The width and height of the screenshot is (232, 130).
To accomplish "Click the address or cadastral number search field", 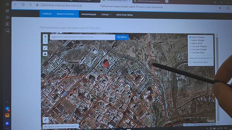I will pos(83,37).
